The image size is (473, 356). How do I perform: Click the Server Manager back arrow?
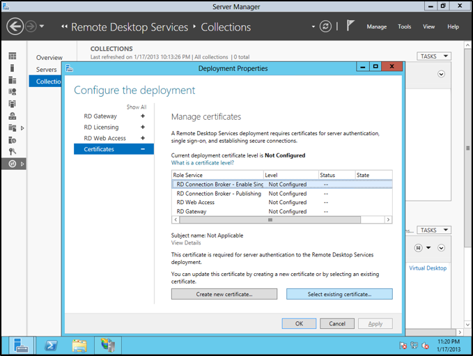click(16, 26)
